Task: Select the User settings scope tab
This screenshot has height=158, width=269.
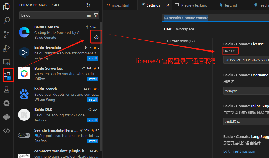Action: coord(168,29)
